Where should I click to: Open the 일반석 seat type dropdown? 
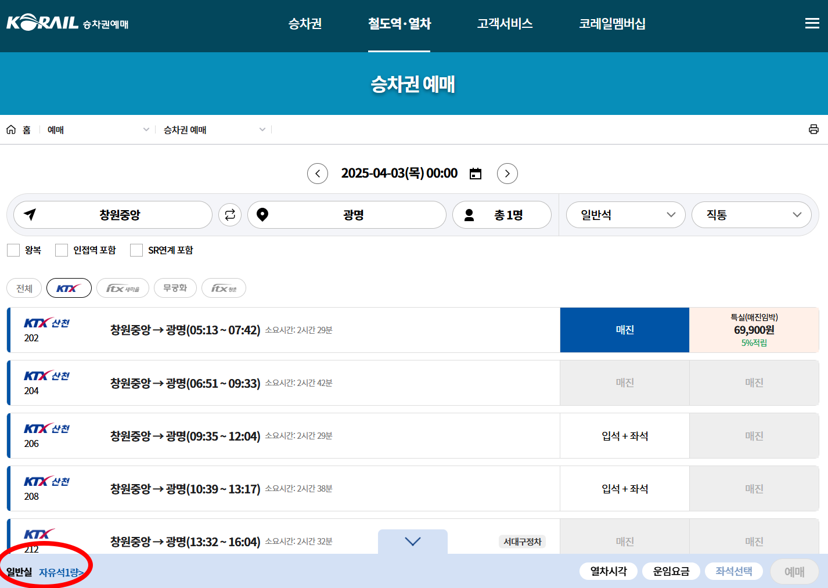(625, 215)
